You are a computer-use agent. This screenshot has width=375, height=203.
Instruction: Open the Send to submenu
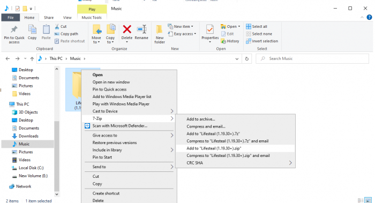pos(129,167)
